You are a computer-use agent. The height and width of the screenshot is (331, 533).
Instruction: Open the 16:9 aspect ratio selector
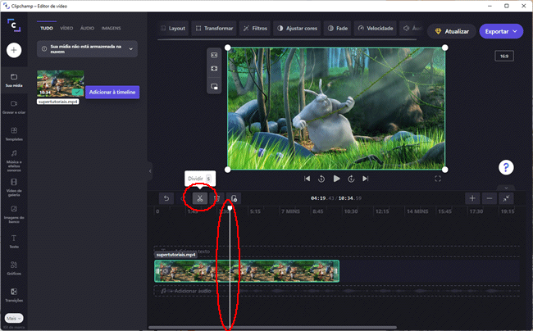tap(504, 56)
